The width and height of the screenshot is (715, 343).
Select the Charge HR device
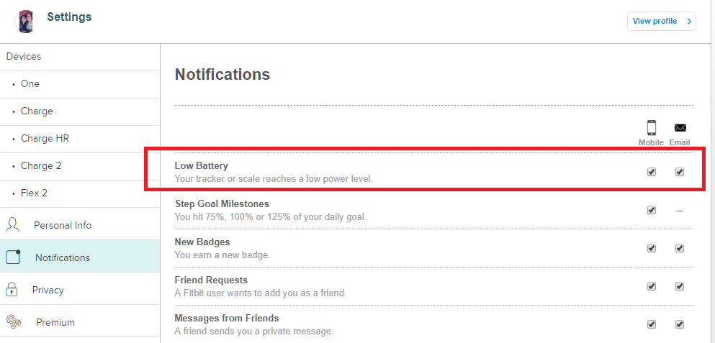coord(45,139)
